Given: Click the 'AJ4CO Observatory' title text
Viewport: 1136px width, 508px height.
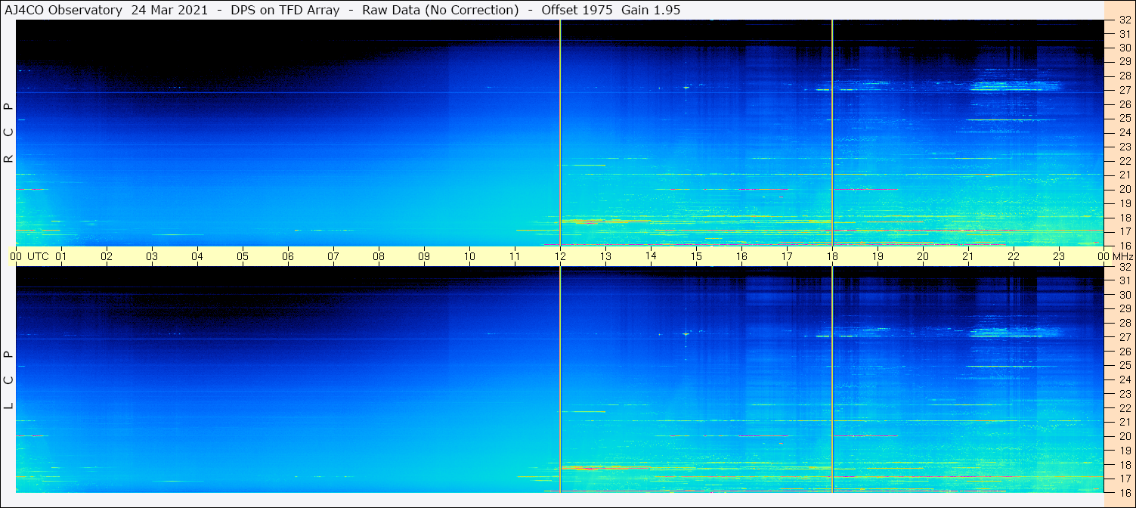Looking at the screenshot, I should pos(63,10).
